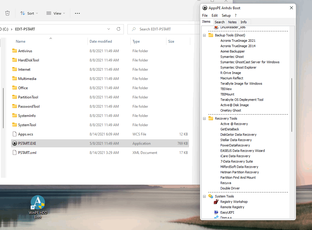Switch to the Items tab

pyautogui.click(x=206, y=21)
